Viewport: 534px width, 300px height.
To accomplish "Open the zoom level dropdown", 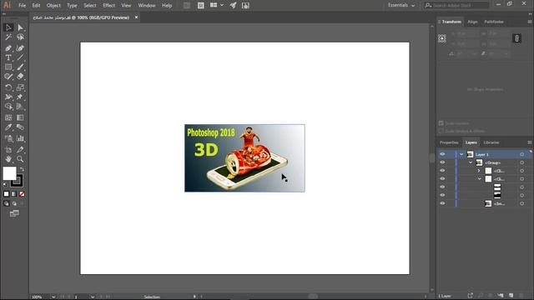I will click(x=53, y=297).
